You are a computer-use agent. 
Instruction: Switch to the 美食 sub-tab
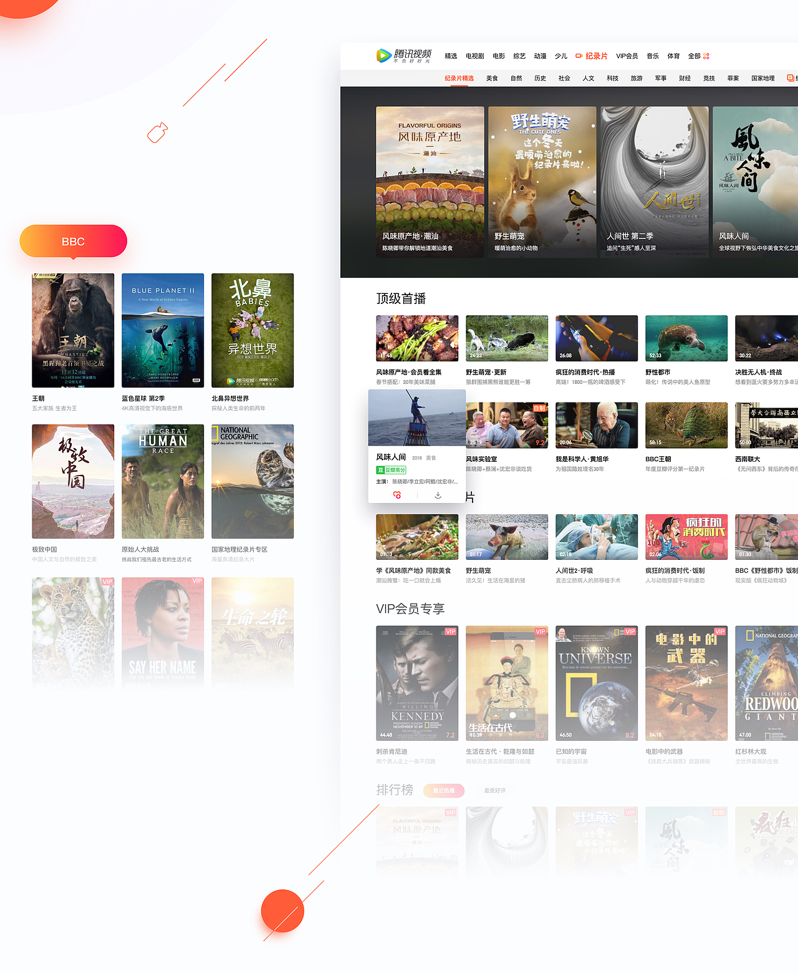[492, 78]
